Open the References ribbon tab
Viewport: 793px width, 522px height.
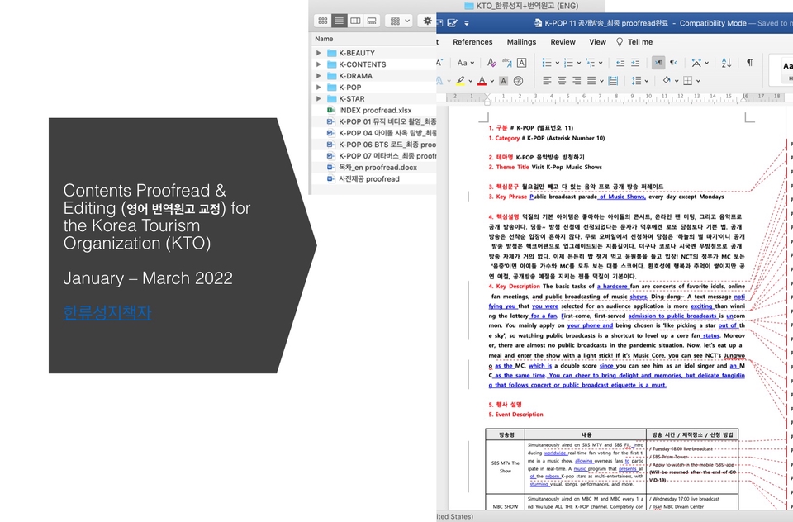pyautogui.click(x=472, y=42)
